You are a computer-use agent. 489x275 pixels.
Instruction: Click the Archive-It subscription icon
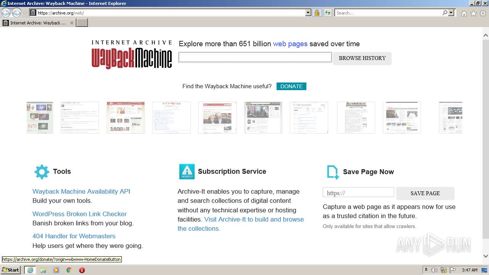tap(187, 172)
